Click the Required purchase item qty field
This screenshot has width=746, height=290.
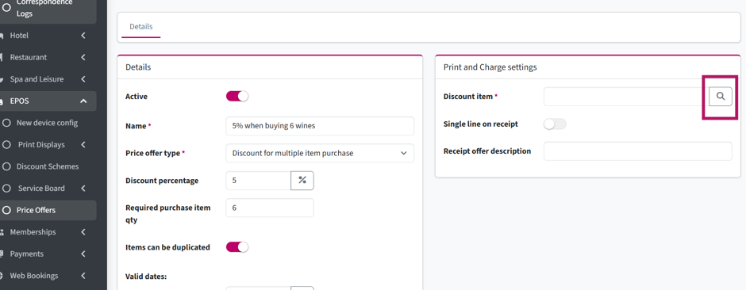pyautogui.click(x=270, y=208)
